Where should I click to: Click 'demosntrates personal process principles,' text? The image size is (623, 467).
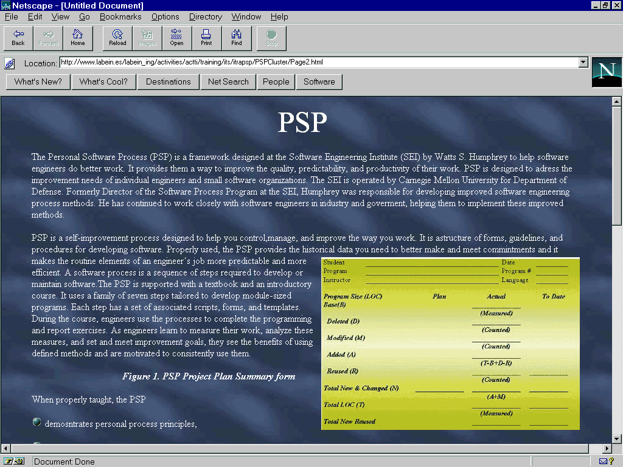pyautogui.click(x=120, y=424)
